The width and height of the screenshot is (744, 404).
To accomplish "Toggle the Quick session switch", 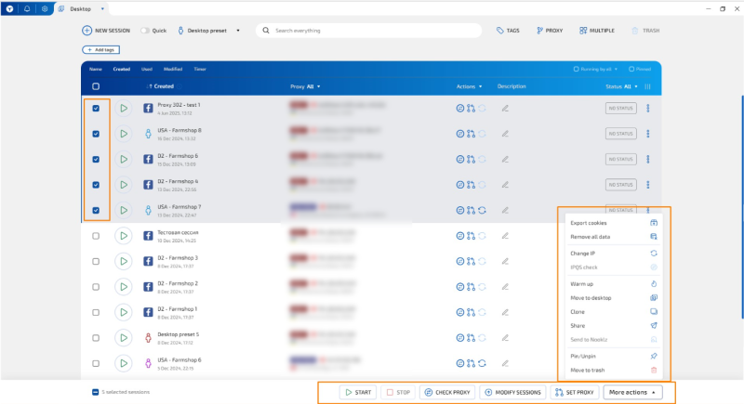I will click(145, 31).
